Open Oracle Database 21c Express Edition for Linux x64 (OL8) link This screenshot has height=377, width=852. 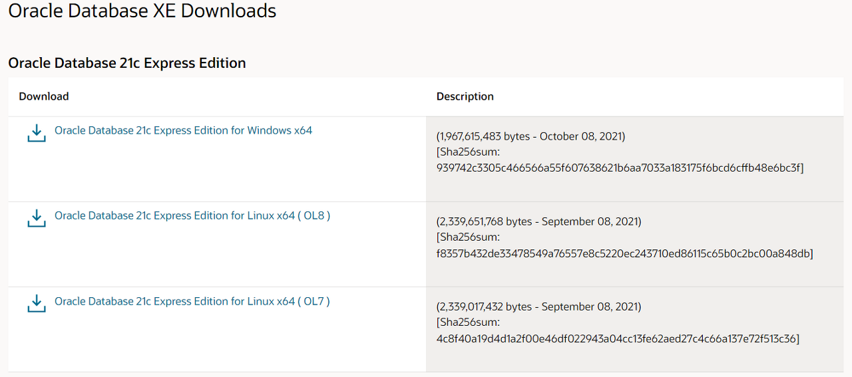tap(192, 215)
